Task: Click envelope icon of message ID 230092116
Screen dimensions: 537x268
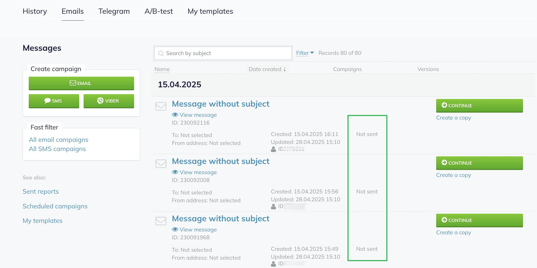Action: [x=161, y=106]
